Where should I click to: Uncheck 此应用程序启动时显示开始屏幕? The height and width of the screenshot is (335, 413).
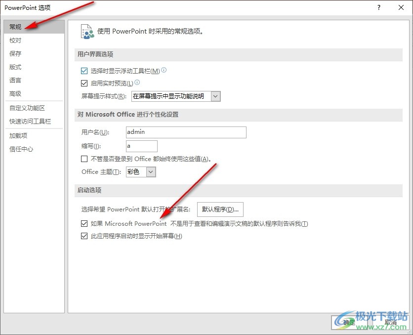84,236
